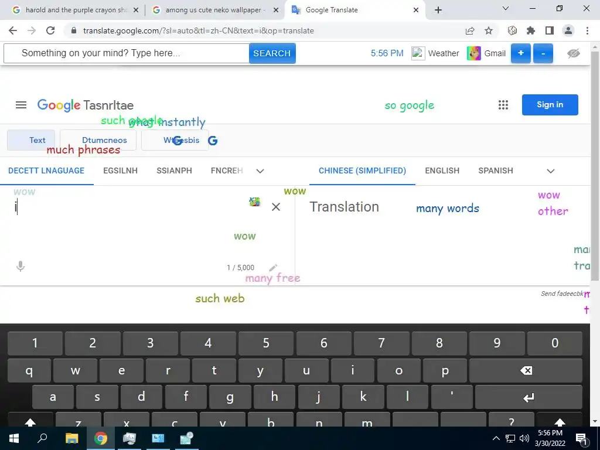Close the Google Translate tab

(416, 11)
